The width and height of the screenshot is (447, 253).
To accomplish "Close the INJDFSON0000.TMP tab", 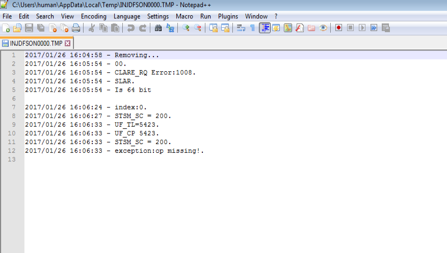I will [67, 43].
